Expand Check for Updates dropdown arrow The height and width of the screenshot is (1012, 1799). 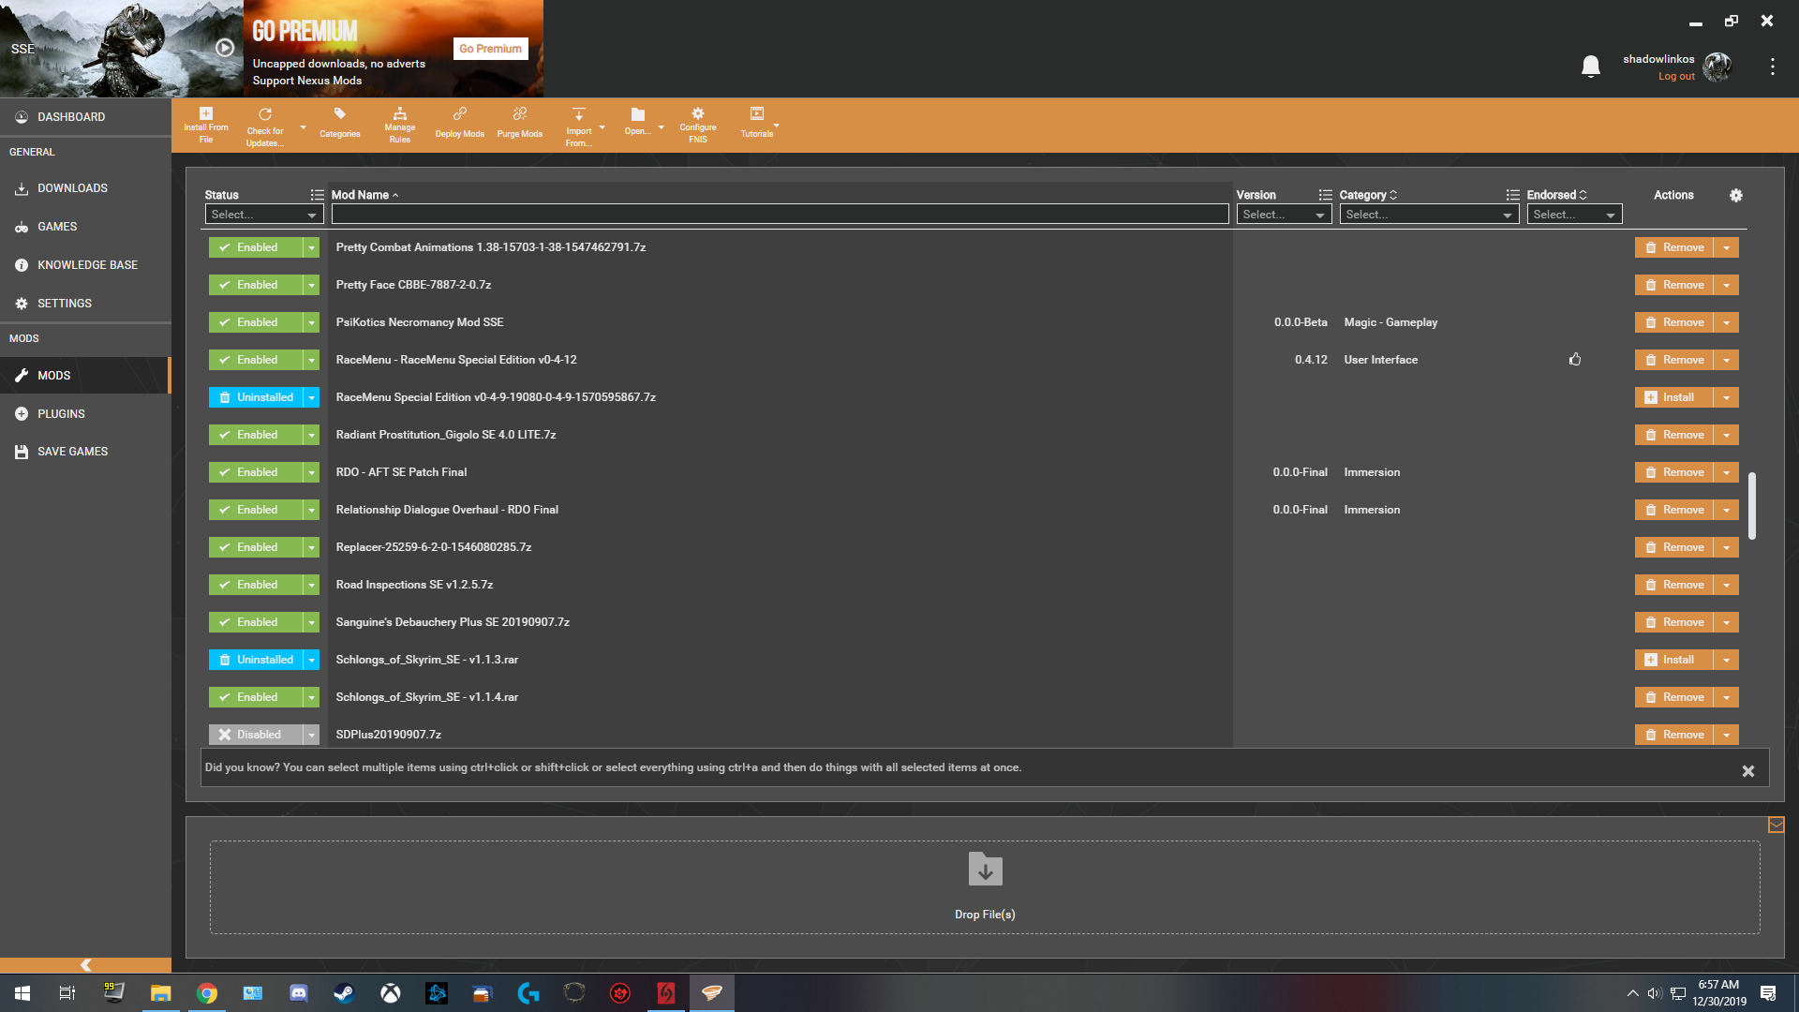(x=303, y=127)
